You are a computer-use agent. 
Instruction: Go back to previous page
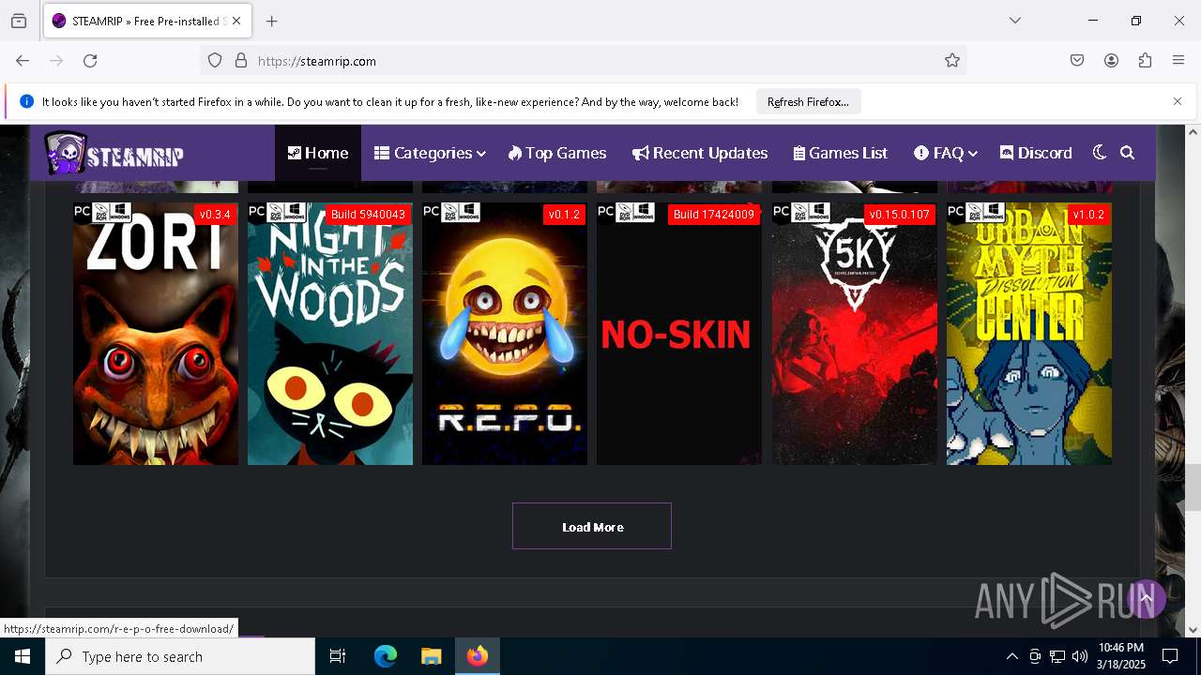pyautogui.click(x=23, y=61)
